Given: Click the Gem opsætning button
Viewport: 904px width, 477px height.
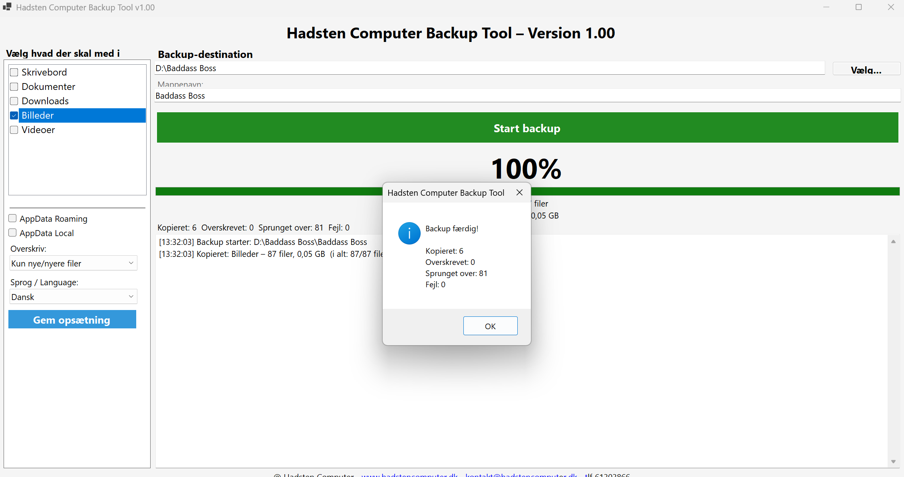Looking at the screenshot, I should (72, 320).
